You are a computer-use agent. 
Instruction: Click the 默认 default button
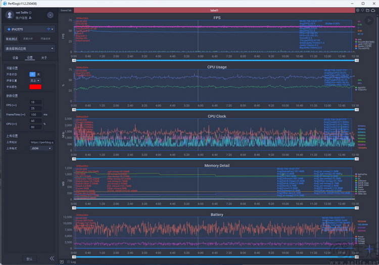29,259
